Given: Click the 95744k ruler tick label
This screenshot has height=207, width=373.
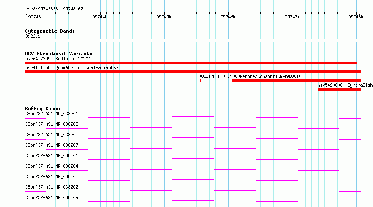Looking at the screenshot, I should tap(100, 17).
